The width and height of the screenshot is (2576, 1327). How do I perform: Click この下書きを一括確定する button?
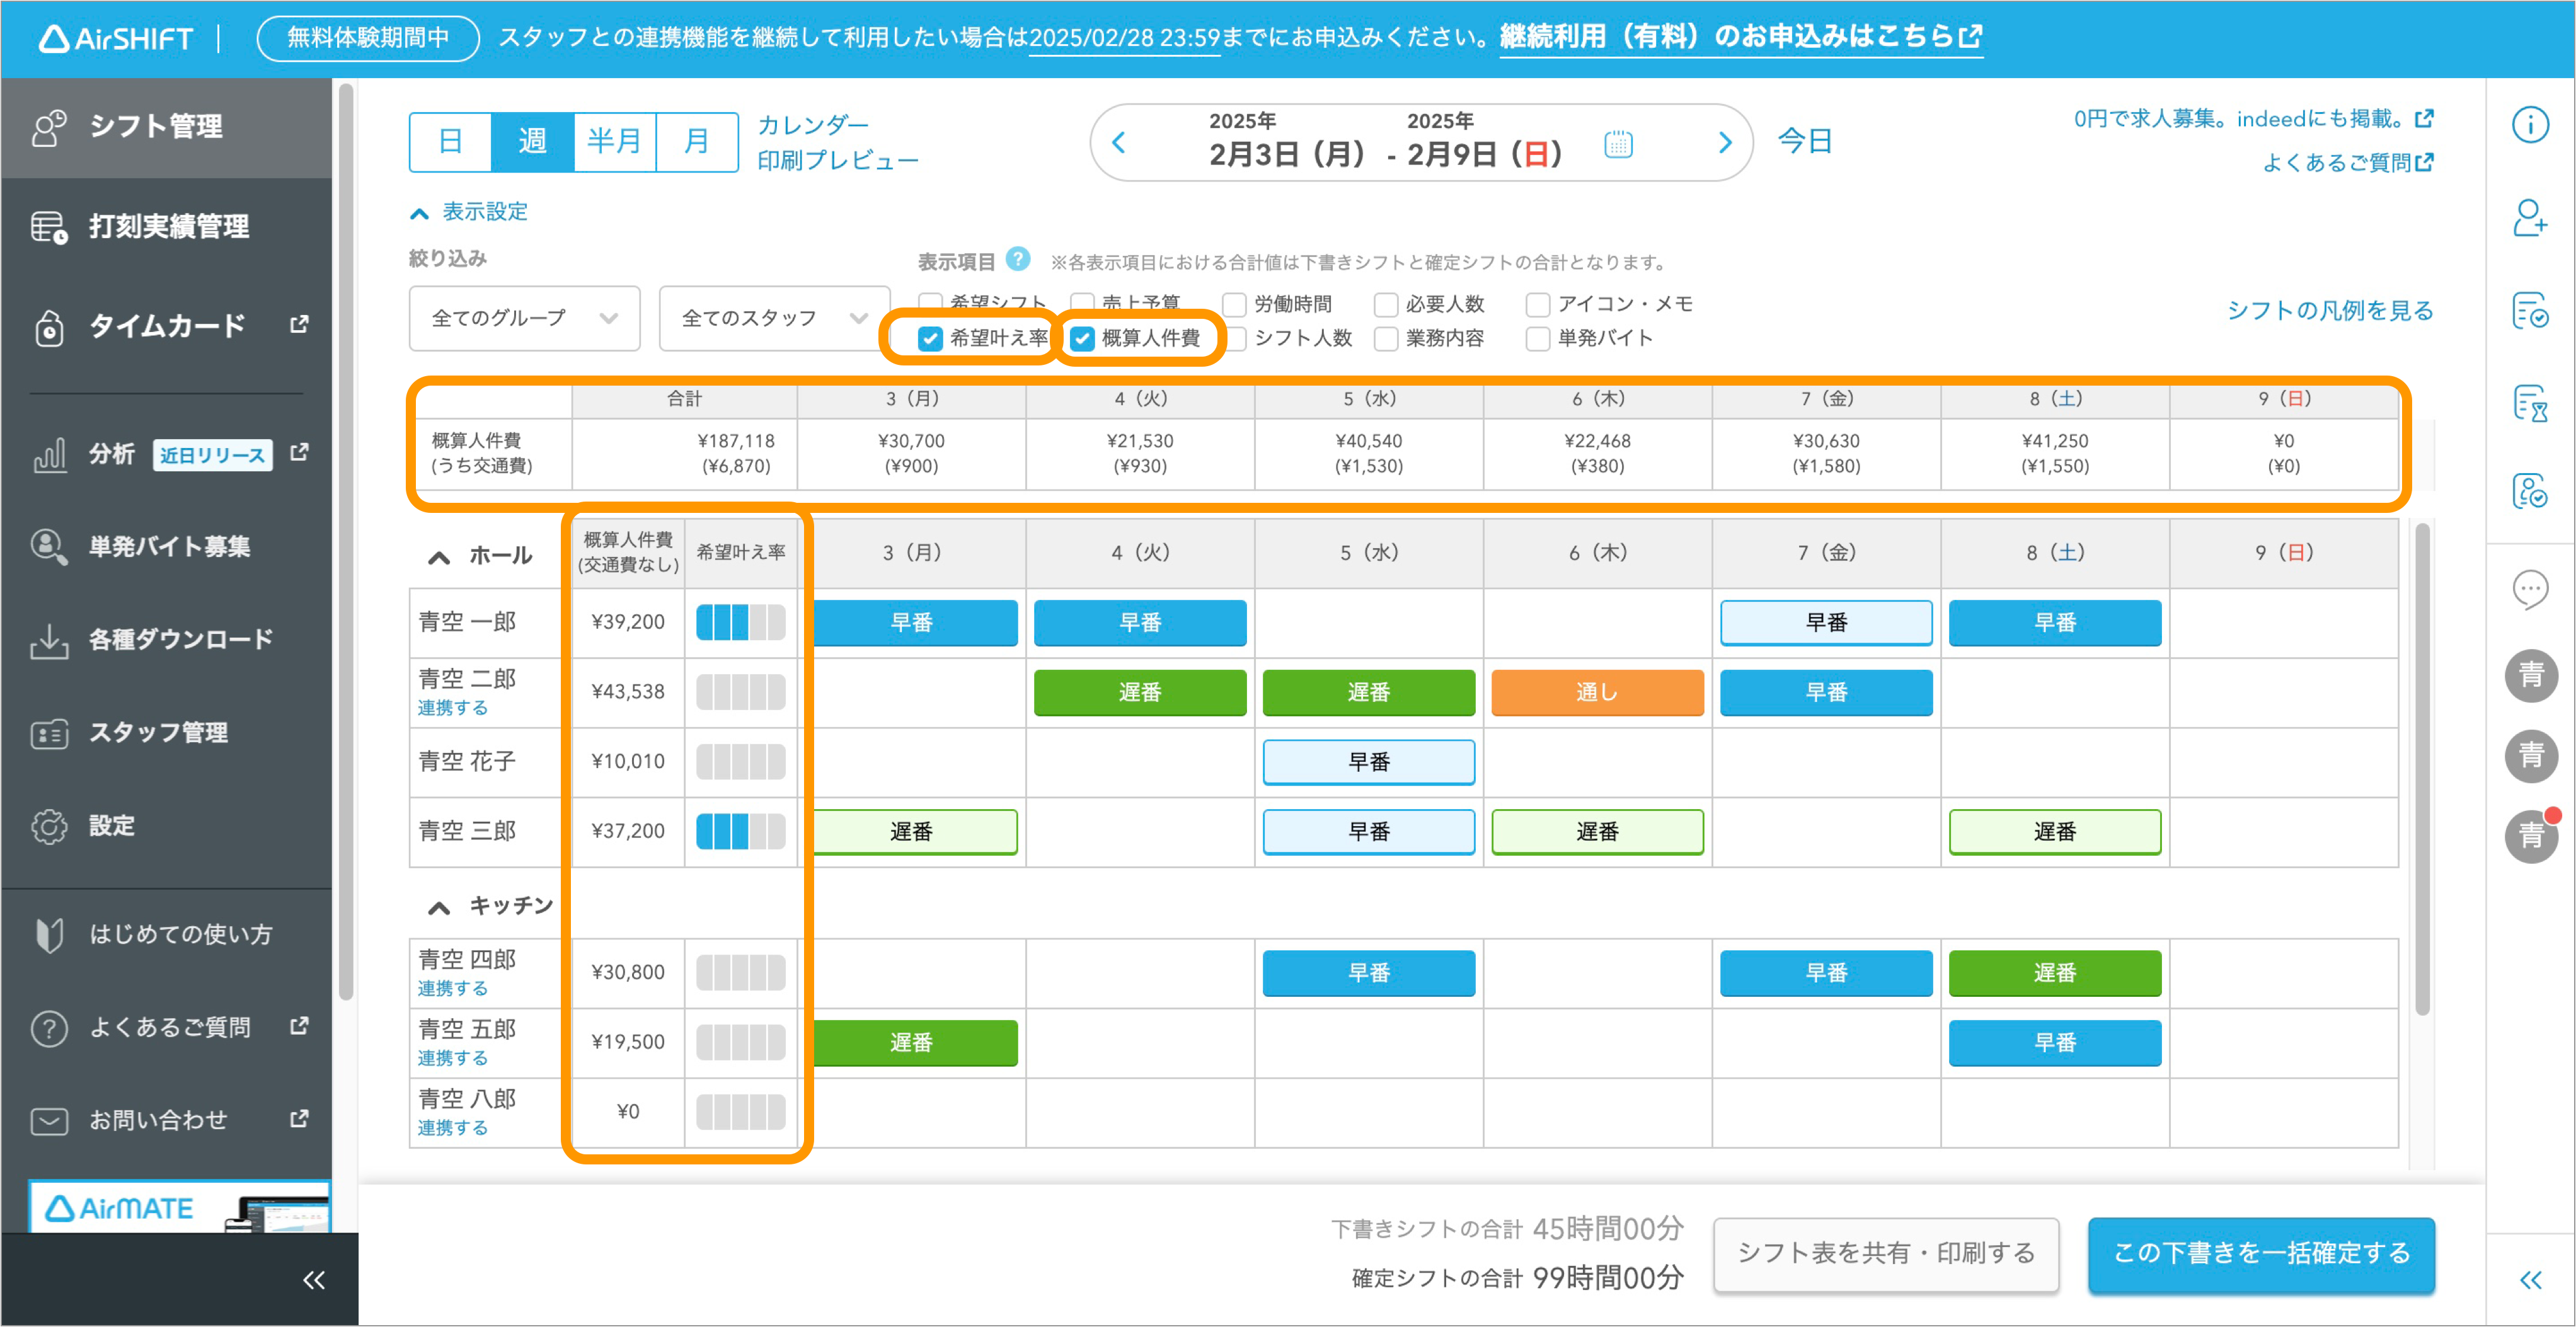(2261, 1254)
